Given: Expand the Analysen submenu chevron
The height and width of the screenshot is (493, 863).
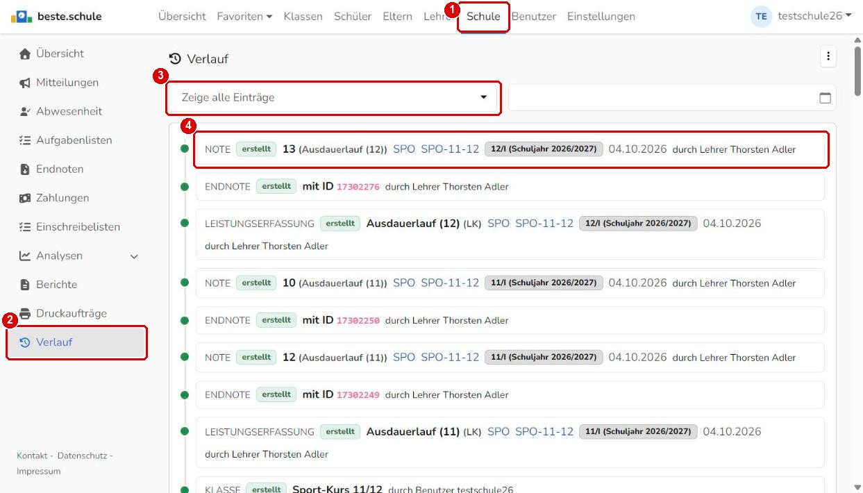Looking at the screenshot, I should click(134, 256).
